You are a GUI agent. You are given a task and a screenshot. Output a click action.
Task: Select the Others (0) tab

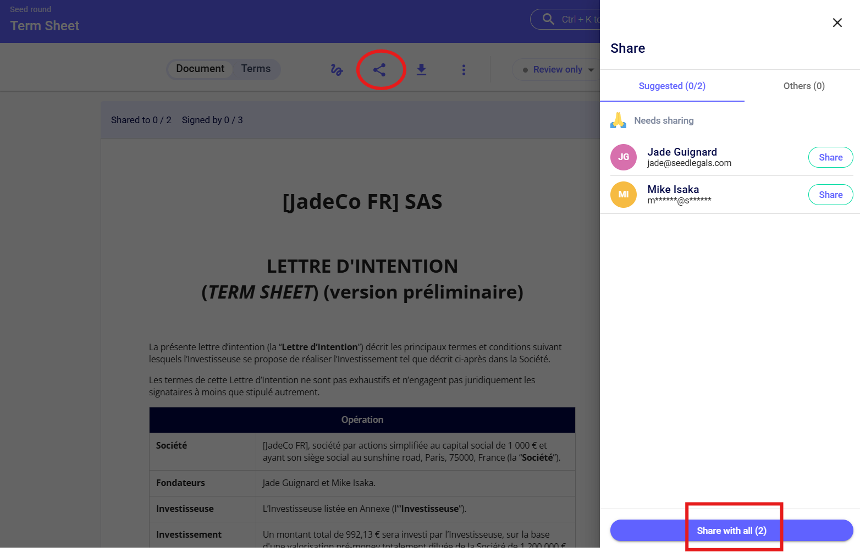(x=803, y=86)
